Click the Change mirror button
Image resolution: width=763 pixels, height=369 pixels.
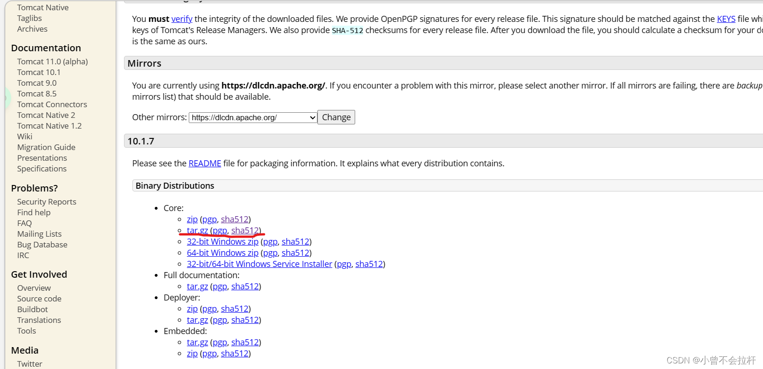[x=336, y=117]
